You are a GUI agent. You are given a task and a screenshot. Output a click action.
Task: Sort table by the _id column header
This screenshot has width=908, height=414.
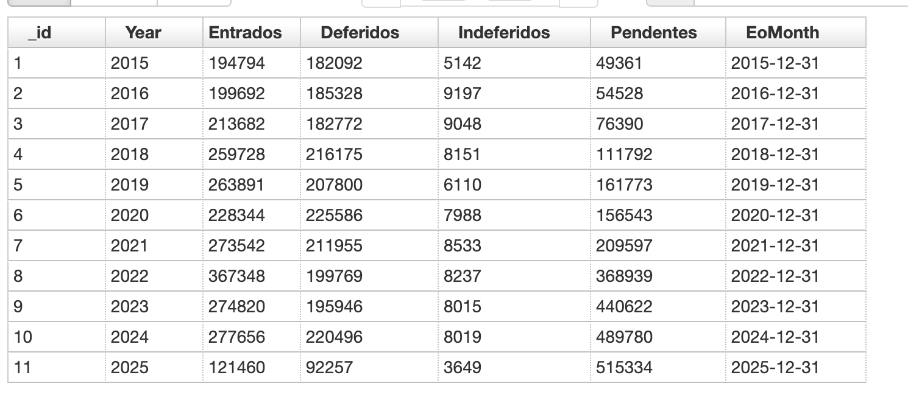pos(39,33)
